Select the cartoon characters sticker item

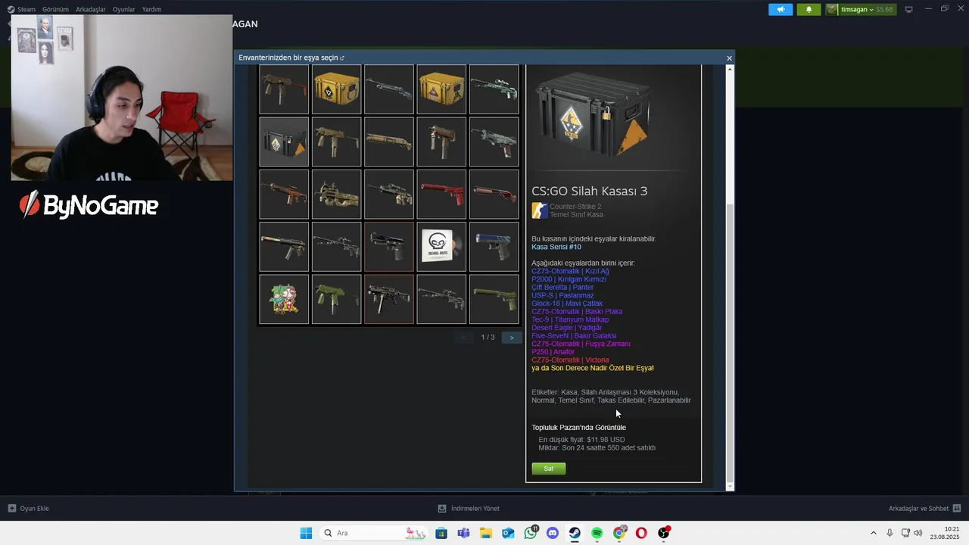click(x=284, y=299)
